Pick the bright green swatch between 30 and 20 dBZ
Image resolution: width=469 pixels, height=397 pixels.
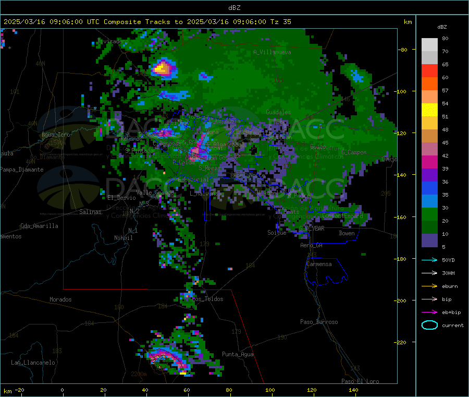(x=429, y=214)
